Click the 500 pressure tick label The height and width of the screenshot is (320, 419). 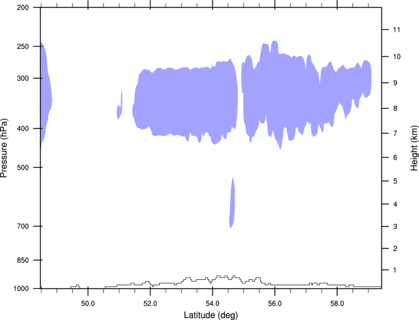coord(23,167)
